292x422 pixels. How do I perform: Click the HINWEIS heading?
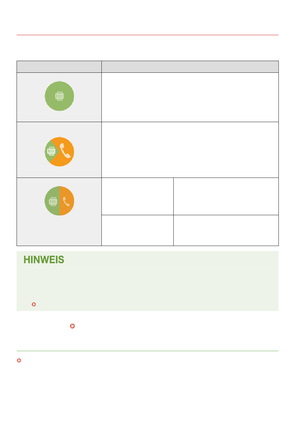44,260
